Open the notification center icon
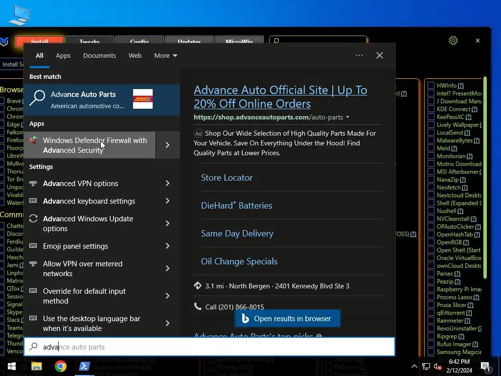 (485, 367)
